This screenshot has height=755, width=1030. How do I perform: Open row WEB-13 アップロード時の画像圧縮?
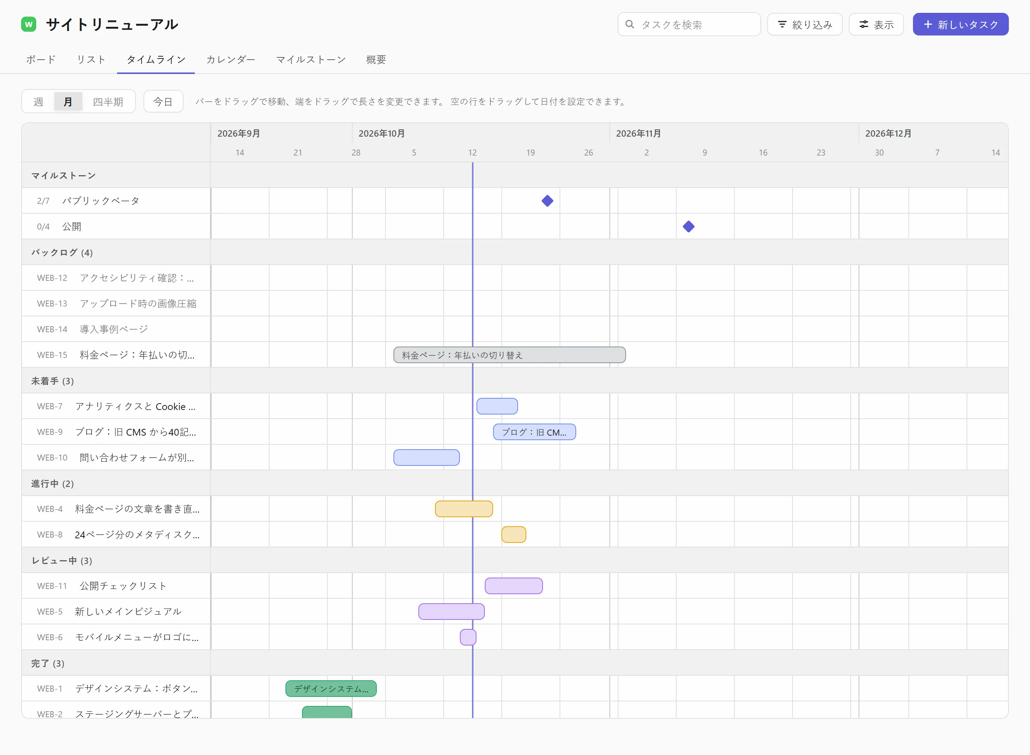pyautogui.click(x=116, y=304)
